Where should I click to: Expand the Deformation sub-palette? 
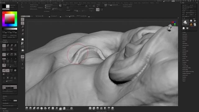[x=185, y=51]
